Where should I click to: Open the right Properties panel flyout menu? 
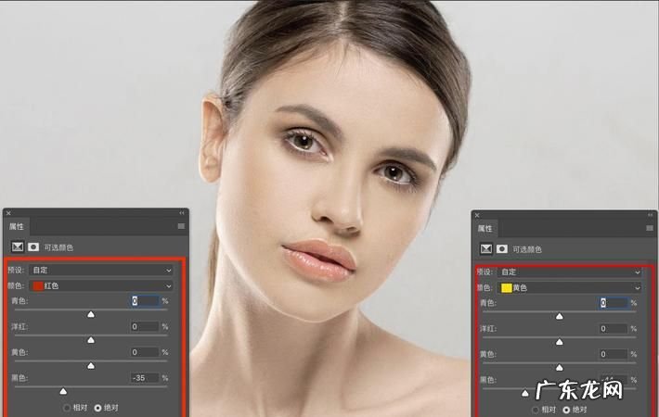(650, 228)
